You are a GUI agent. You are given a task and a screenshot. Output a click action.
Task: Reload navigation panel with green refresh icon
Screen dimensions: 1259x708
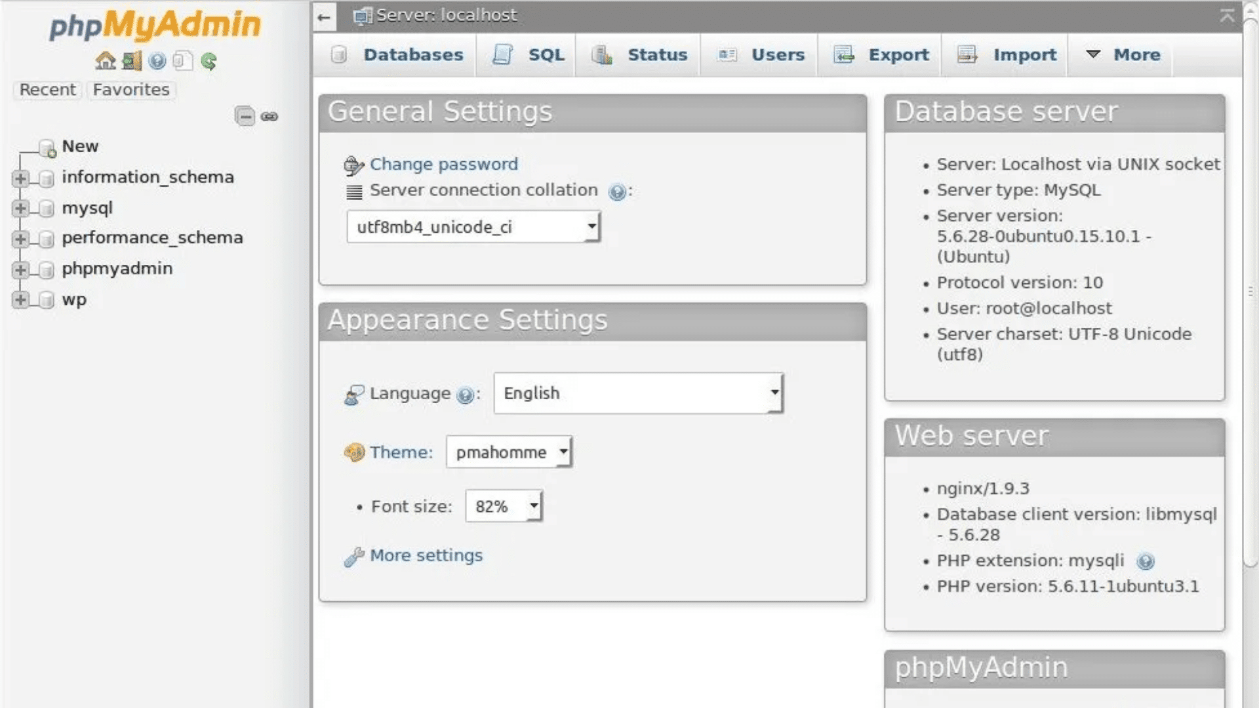(x=209, y=61)
